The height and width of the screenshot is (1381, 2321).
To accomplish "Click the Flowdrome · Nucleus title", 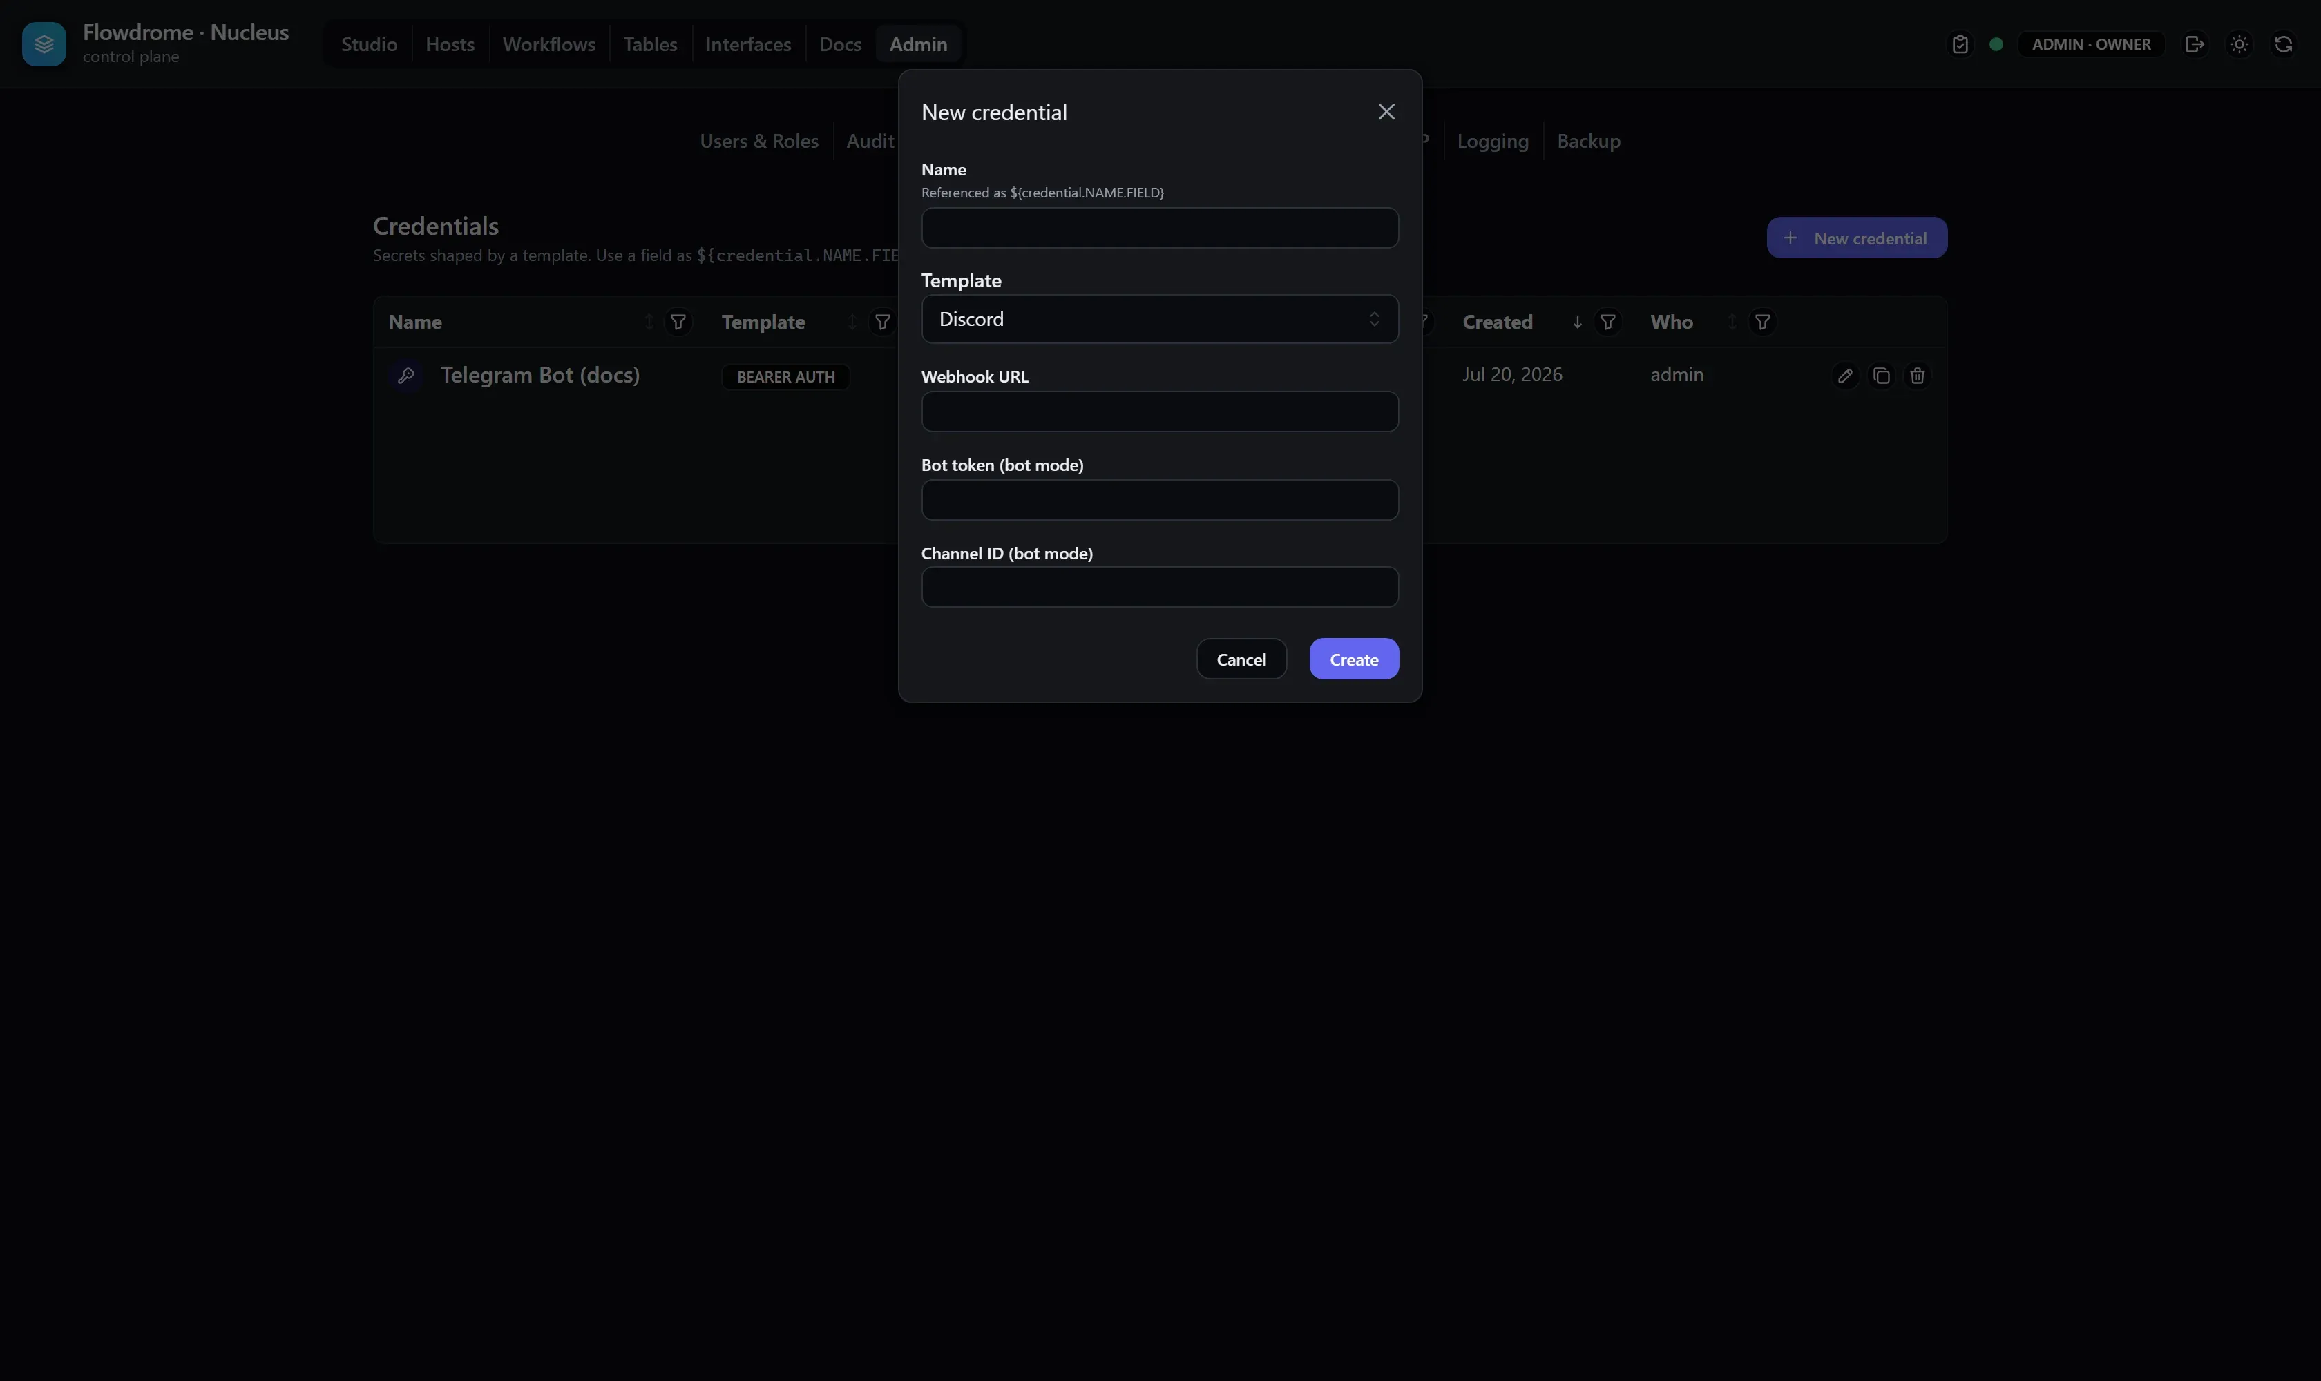I will 185,32.
